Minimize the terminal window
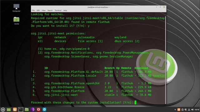The image size is (200, 112). pyautogui.click(x=157, y=7)
